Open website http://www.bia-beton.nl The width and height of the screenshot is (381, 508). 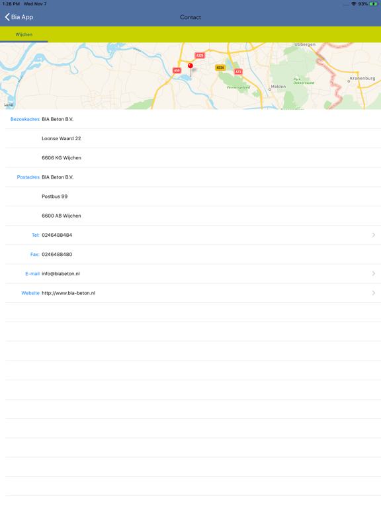[x=68, y=293]
